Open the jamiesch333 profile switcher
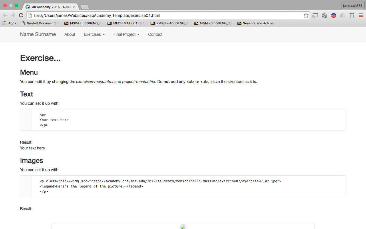This screenshot has height=229, width=366. tap(353, 6)
